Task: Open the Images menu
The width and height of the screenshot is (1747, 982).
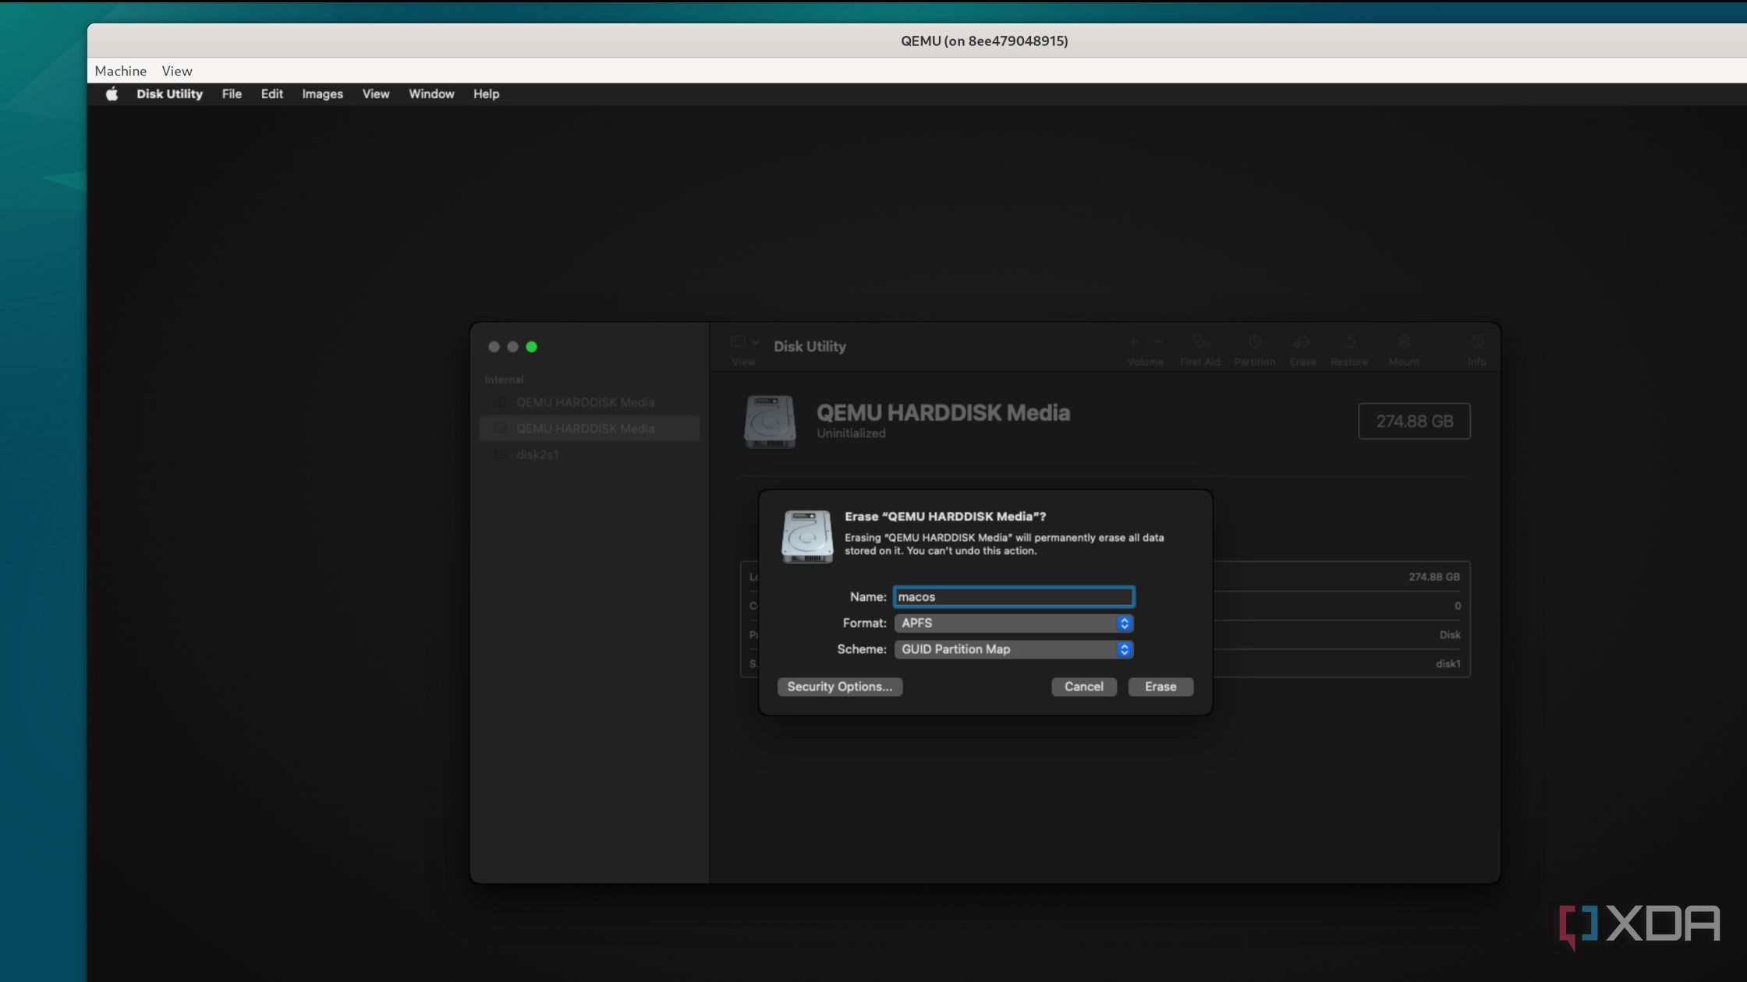Action: (322, 94)
